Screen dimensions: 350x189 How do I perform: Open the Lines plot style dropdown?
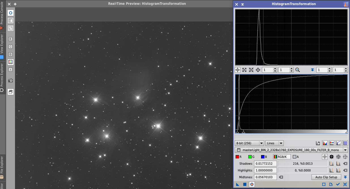pyautogui.click(x=274, y=143)
